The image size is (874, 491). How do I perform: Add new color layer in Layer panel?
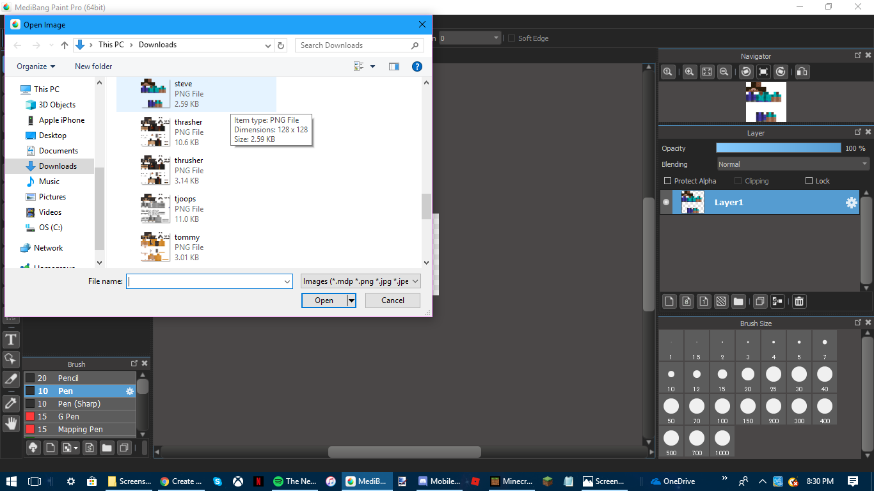pyautogui.click(x=669, y=301)
